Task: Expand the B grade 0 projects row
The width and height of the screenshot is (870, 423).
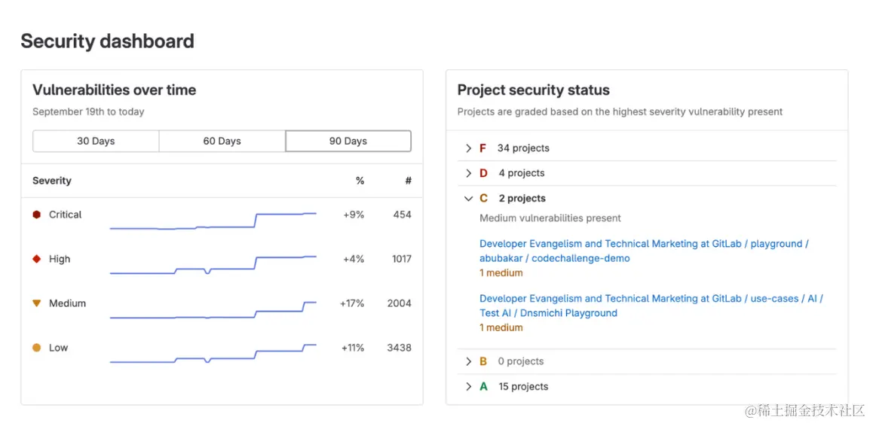Action: [x=469, y=361]
